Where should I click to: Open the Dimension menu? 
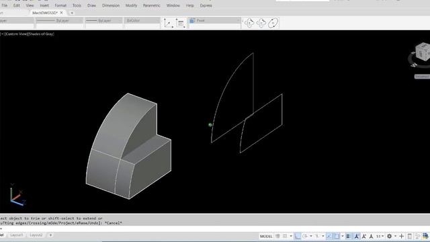(111, 5)
